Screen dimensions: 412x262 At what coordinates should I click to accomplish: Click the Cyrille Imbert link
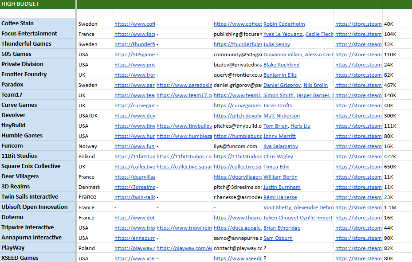(316, 218)
